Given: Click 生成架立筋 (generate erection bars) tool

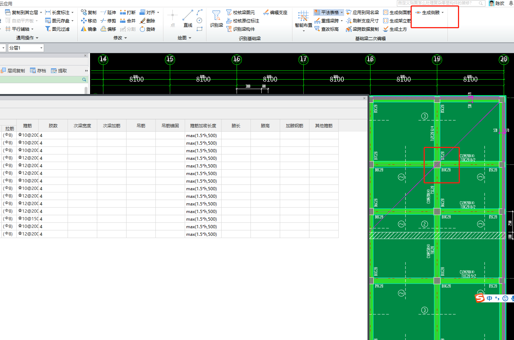Looking at the screenshot, I should point(397,21).
